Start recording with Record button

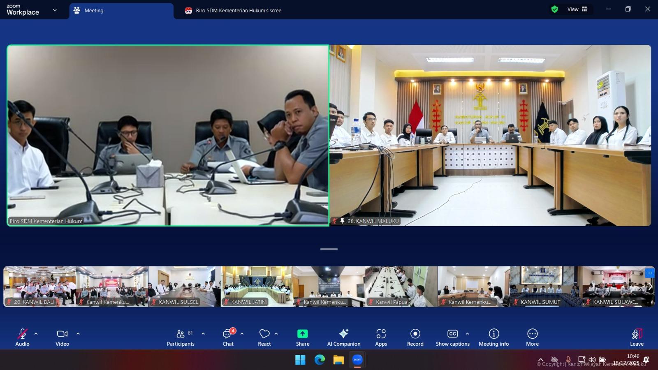click(x=415, y=337)
